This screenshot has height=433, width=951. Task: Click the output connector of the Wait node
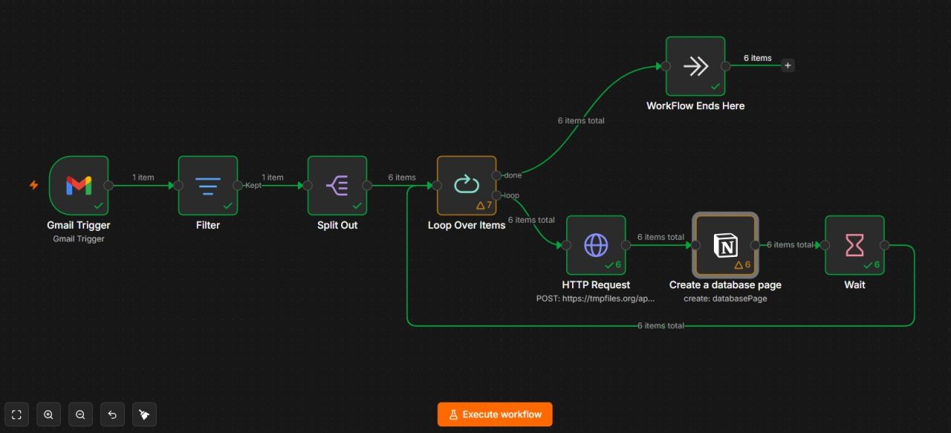[x=884, y=245]
